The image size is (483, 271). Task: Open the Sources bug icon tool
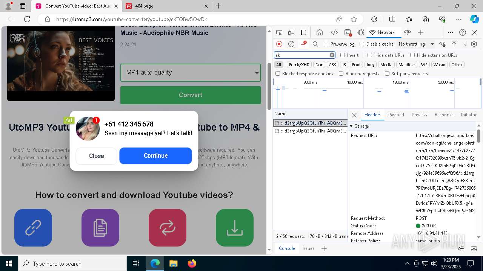pyautogui.click(x=361, y=32)
